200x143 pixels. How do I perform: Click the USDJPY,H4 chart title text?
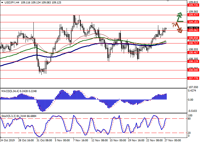click(x=10, y=2)
